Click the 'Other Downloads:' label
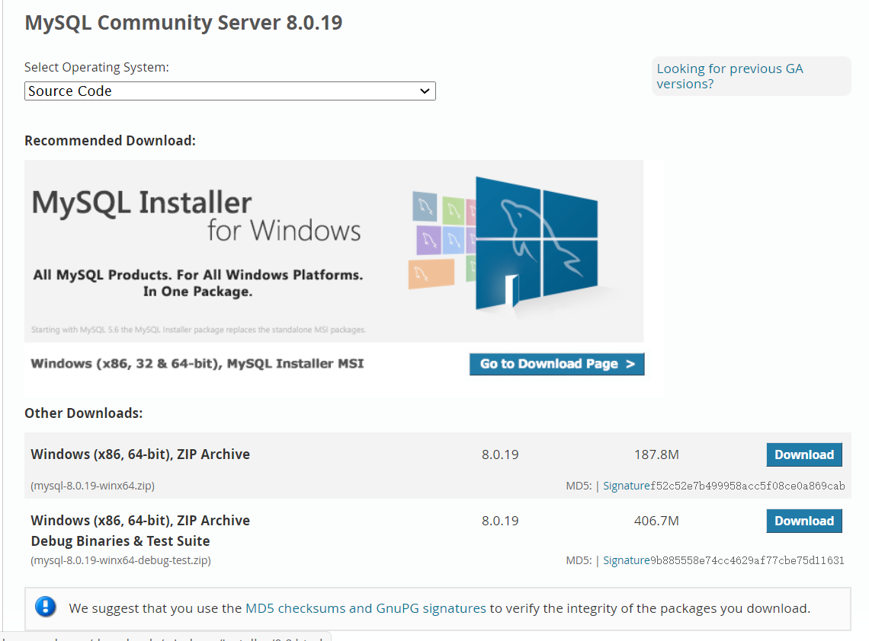Viewport: 869px width, 641px height. click(83, 413)
